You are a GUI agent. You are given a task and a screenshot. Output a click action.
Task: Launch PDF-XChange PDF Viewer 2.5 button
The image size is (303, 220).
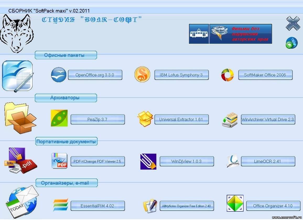[98, 161]
